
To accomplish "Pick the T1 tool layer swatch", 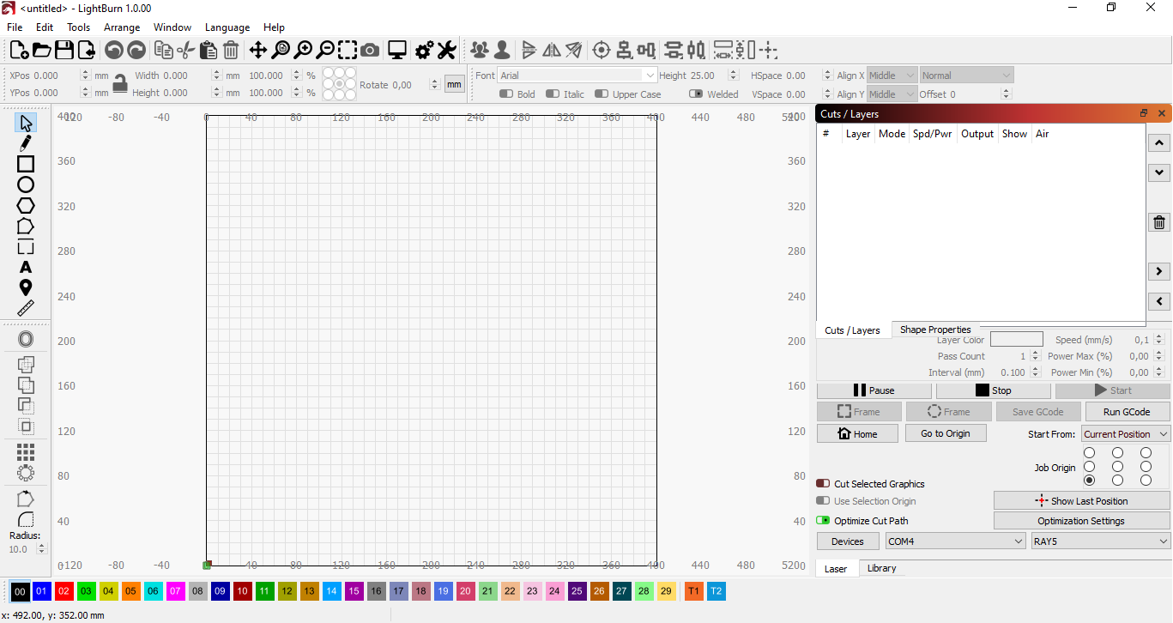I will [693, 591].
